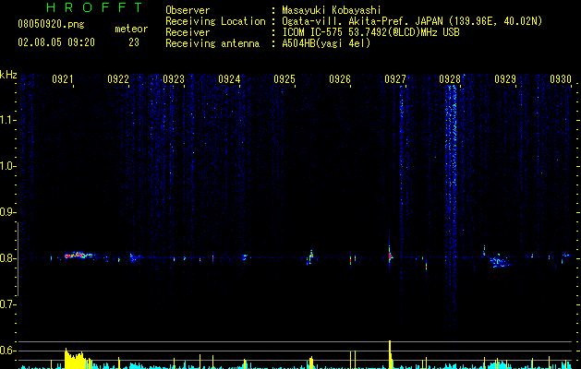Click the 0.8 kHz axis label

(x=7, y=258)
